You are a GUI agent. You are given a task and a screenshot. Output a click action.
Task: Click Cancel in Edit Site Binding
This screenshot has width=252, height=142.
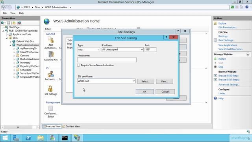point(165,92)
